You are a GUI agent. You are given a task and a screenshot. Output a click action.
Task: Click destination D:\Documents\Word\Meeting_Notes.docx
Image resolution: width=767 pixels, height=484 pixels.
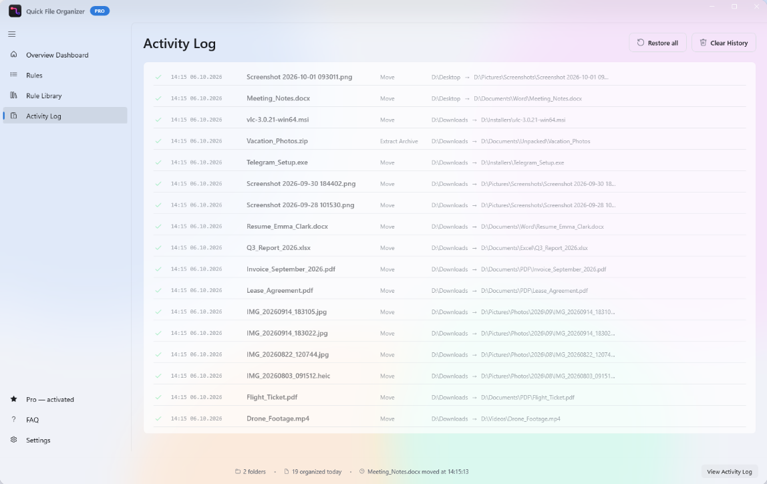click(528, 98)
